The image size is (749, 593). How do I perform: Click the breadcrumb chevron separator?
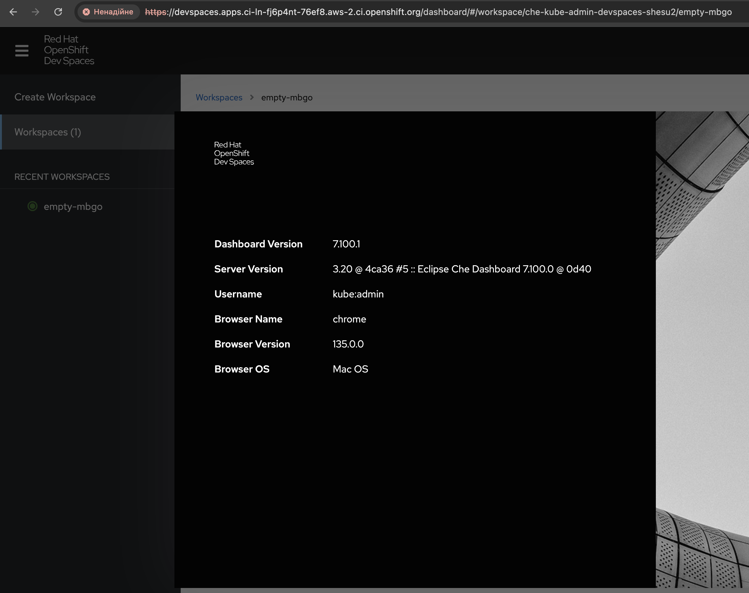point(252,97)
